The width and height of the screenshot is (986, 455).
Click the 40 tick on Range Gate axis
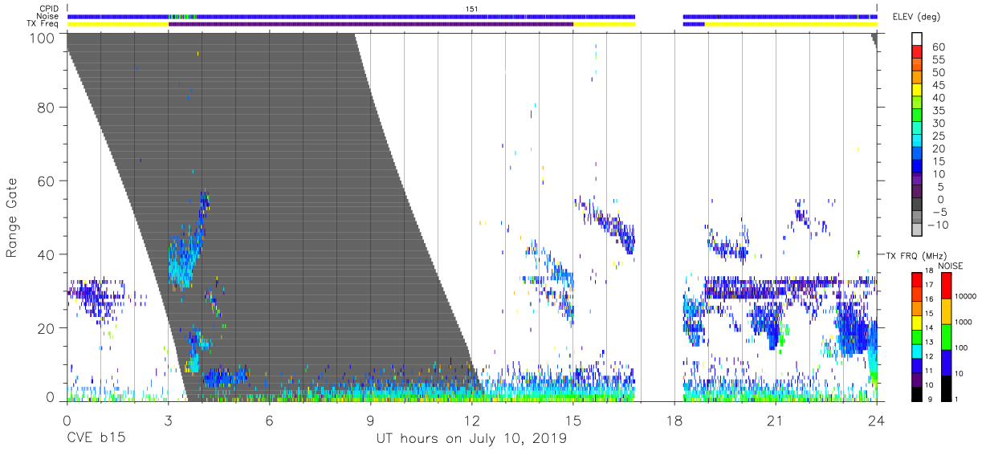click(x=46, y=254)
